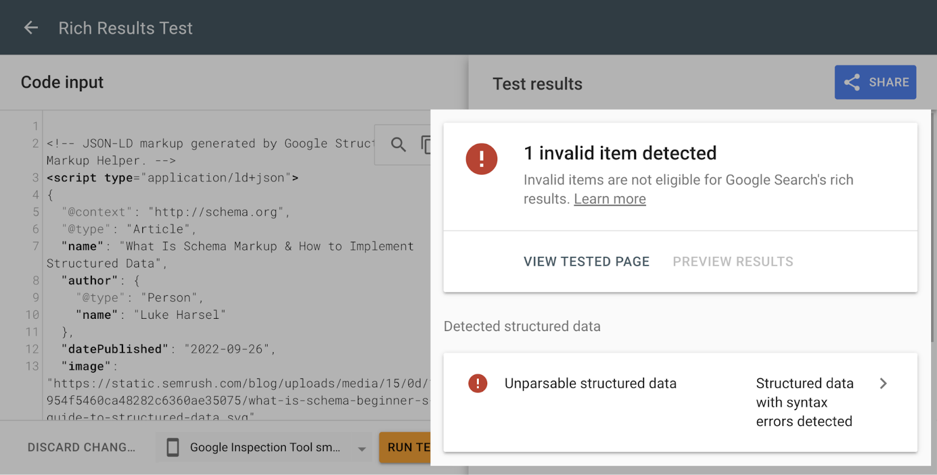Click the script type line in code editor
Image resolution: width=937 pixels, height=475 pixels.
(x=172, y=178)
